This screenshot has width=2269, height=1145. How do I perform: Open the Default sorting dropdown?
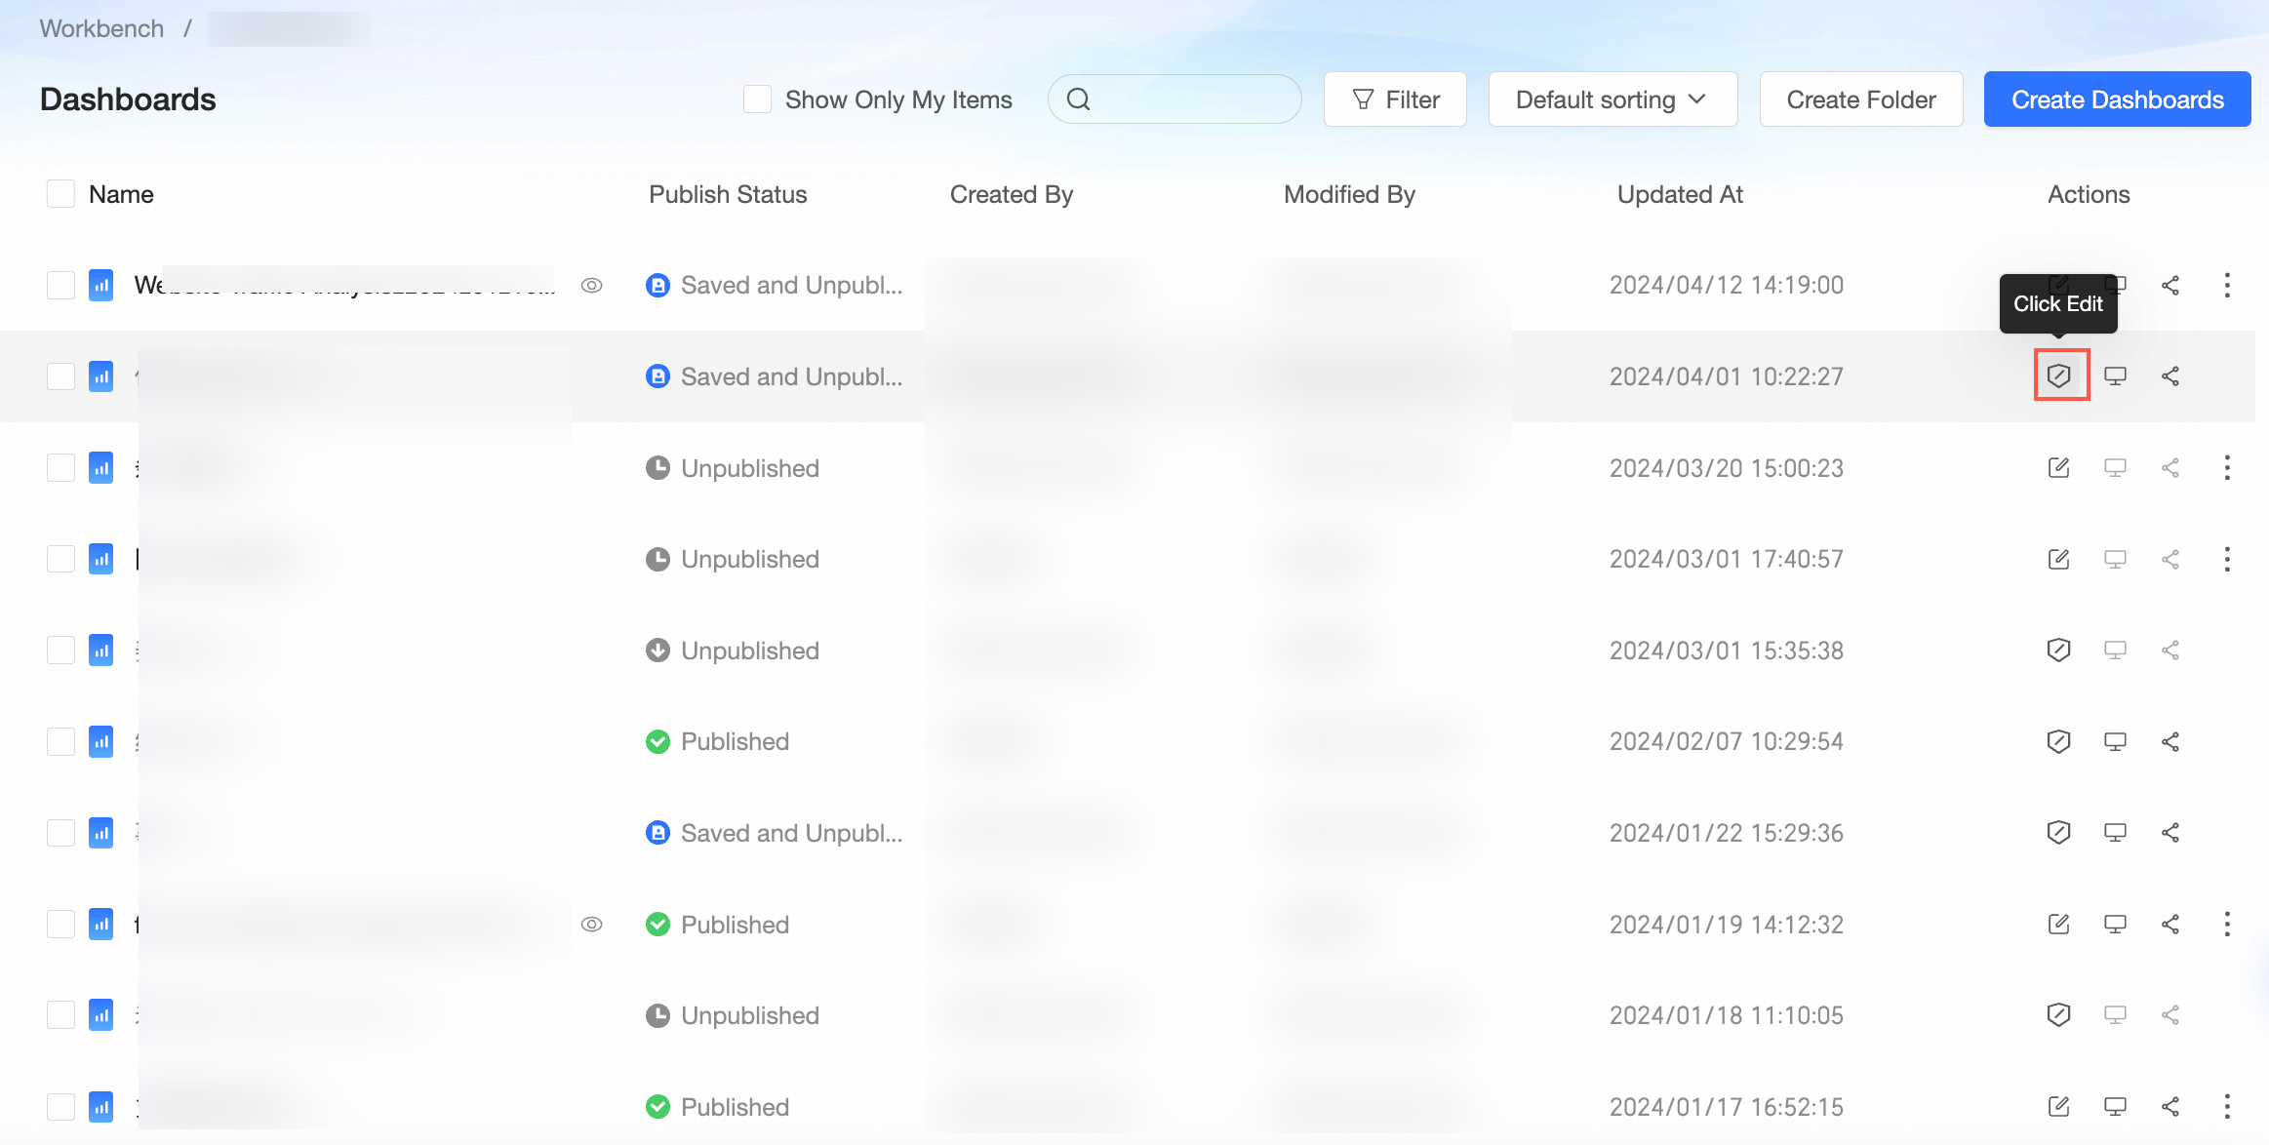1612,99
